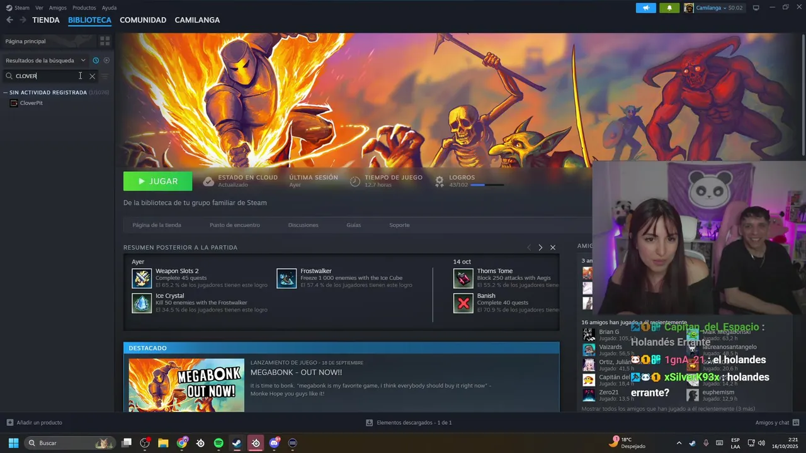Open the Página de la tienda link

tap(157, 225)
